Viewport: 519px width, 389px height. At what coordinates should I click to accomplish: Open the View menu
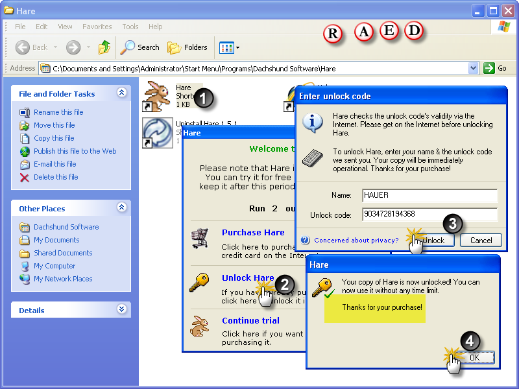pyautogui.click(x=65, y=27)
